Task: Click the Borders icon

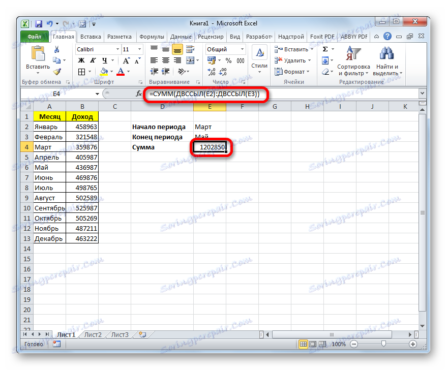Action: coord(81,72)
